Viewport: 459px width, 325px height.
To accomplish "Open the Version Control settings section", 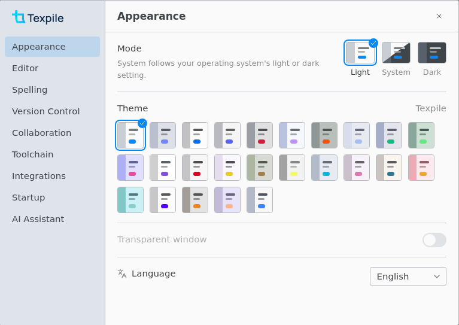I will [53, 111].
